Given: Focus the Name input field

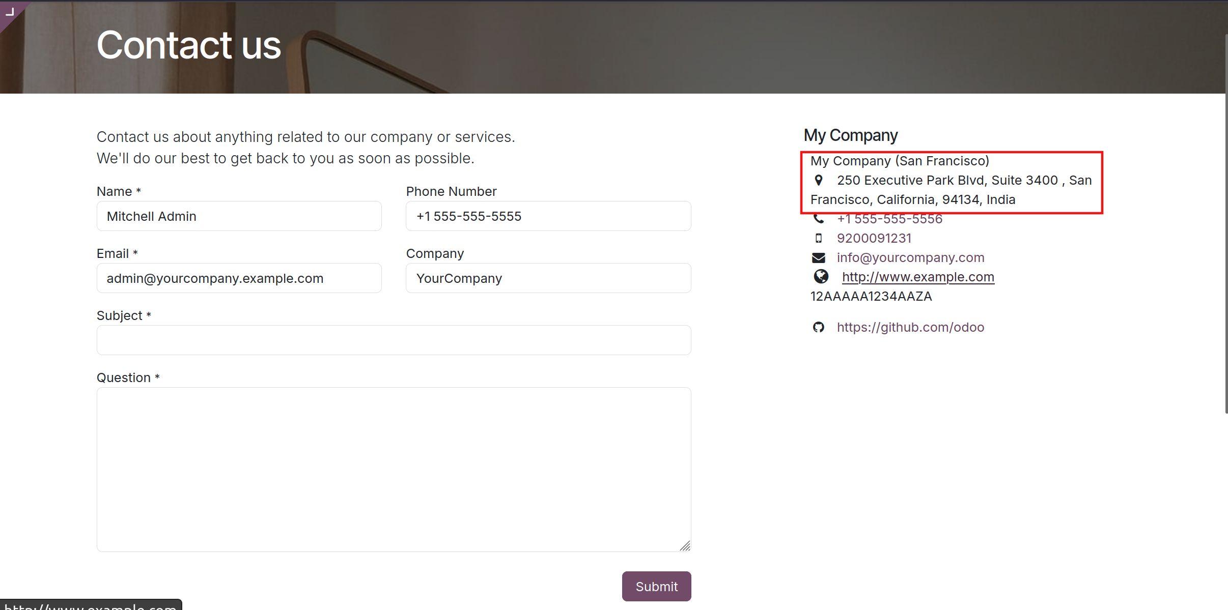Looking at the screenshot, I should click(x=239, y=216).
